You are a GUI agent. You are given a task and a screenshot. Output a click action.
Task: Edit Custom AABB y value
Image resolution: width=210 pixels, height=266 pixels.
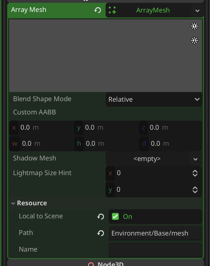pos(106,127)
